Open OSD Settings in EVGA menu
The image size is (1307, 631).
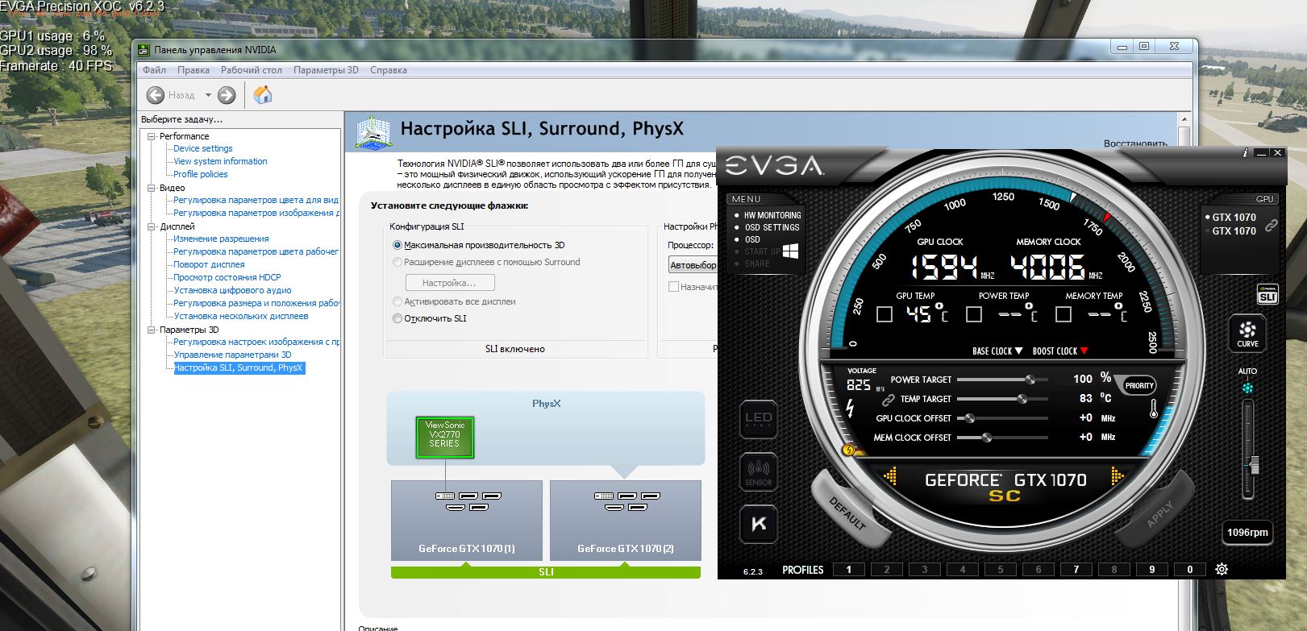772,227
